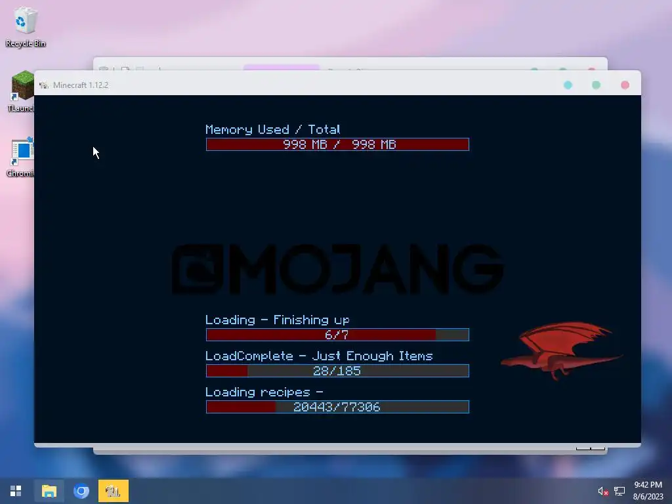
Task: Open the network tray icon
Action: 619,491
